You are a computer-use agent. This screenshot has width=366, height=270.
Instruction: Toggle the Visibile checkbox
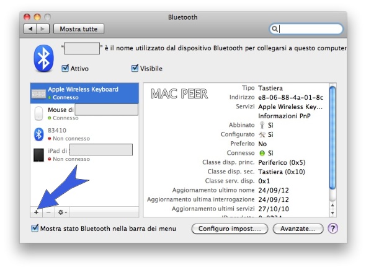point(135,68)
